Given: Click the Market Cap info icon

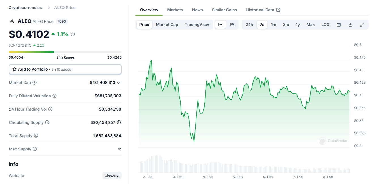Looking at the screenshot, I should [x=35, y=83].
